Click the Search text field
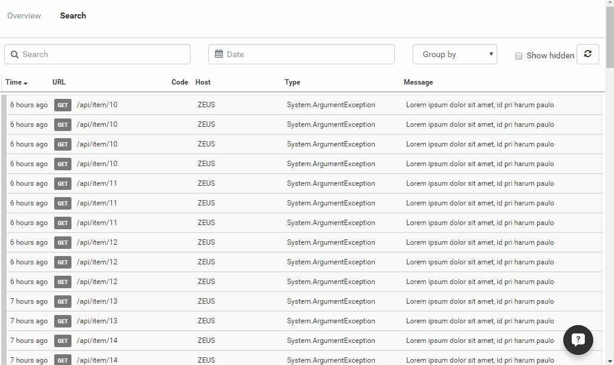The image size is (614, 365). click(98, 54)
